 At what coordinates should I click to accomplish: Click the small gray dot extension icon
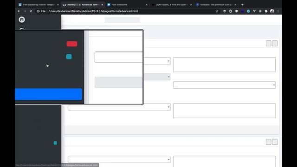[x=260, y=11]
